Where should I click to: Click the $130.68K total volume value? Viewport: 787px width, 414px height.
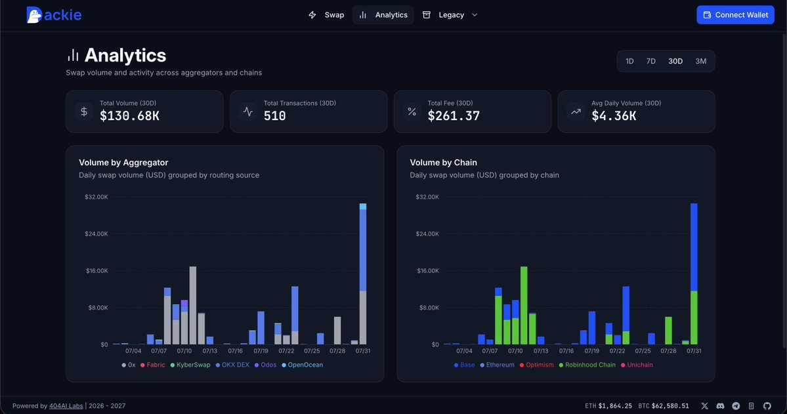pos(129,116)
